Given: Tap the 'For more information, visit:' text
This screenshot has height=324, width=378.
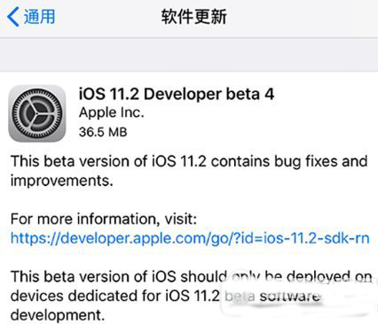Looking at the screenshot, I should (104, 220).
